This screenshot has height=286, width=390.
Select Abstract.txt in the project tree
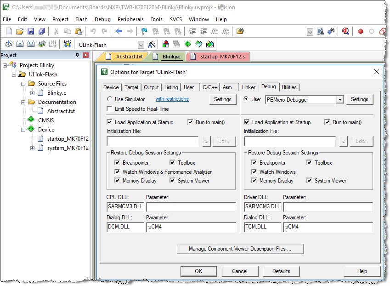pos(61,111)
